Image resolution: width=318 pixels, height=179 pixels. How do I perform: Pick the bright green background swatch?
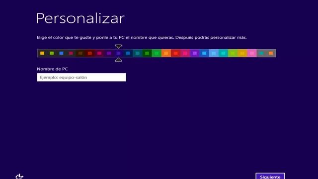coord(157,53)
